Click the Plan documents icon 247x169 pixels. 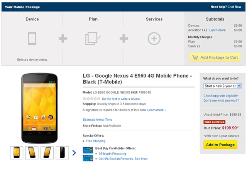93,39
